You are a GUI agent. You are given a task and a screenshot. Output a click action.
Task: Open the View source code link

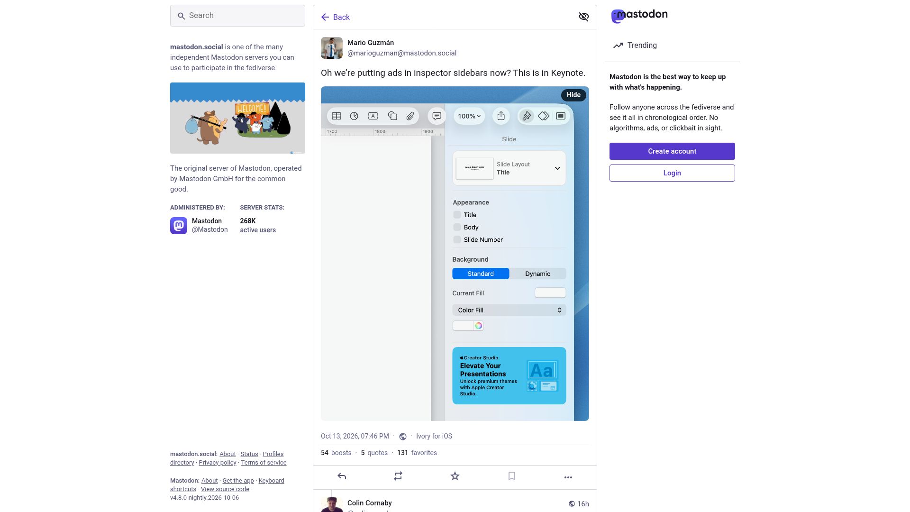pos(225,489)
